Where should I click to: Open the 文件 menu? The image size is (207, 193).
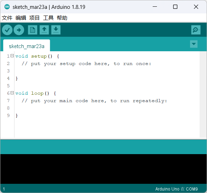coord(7,18)
